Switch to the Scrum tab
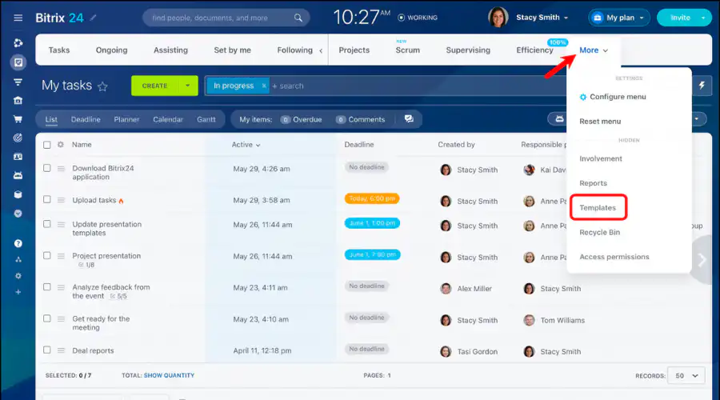Screen dimensions: 720x400 pyautogui.click(x=408, y=50)
